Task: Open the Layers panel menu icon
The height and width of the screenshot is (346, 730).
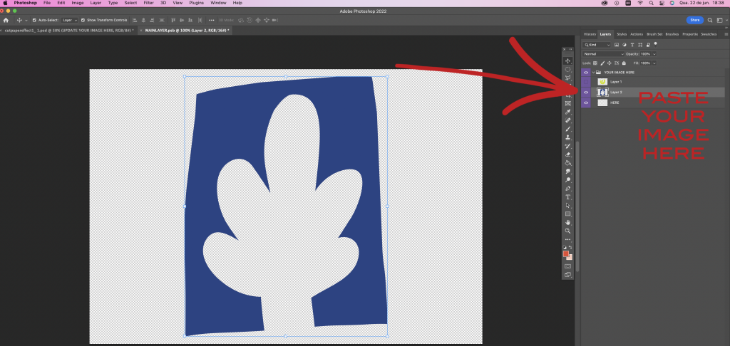Action: pyautogui.click(x=726, y=34)
